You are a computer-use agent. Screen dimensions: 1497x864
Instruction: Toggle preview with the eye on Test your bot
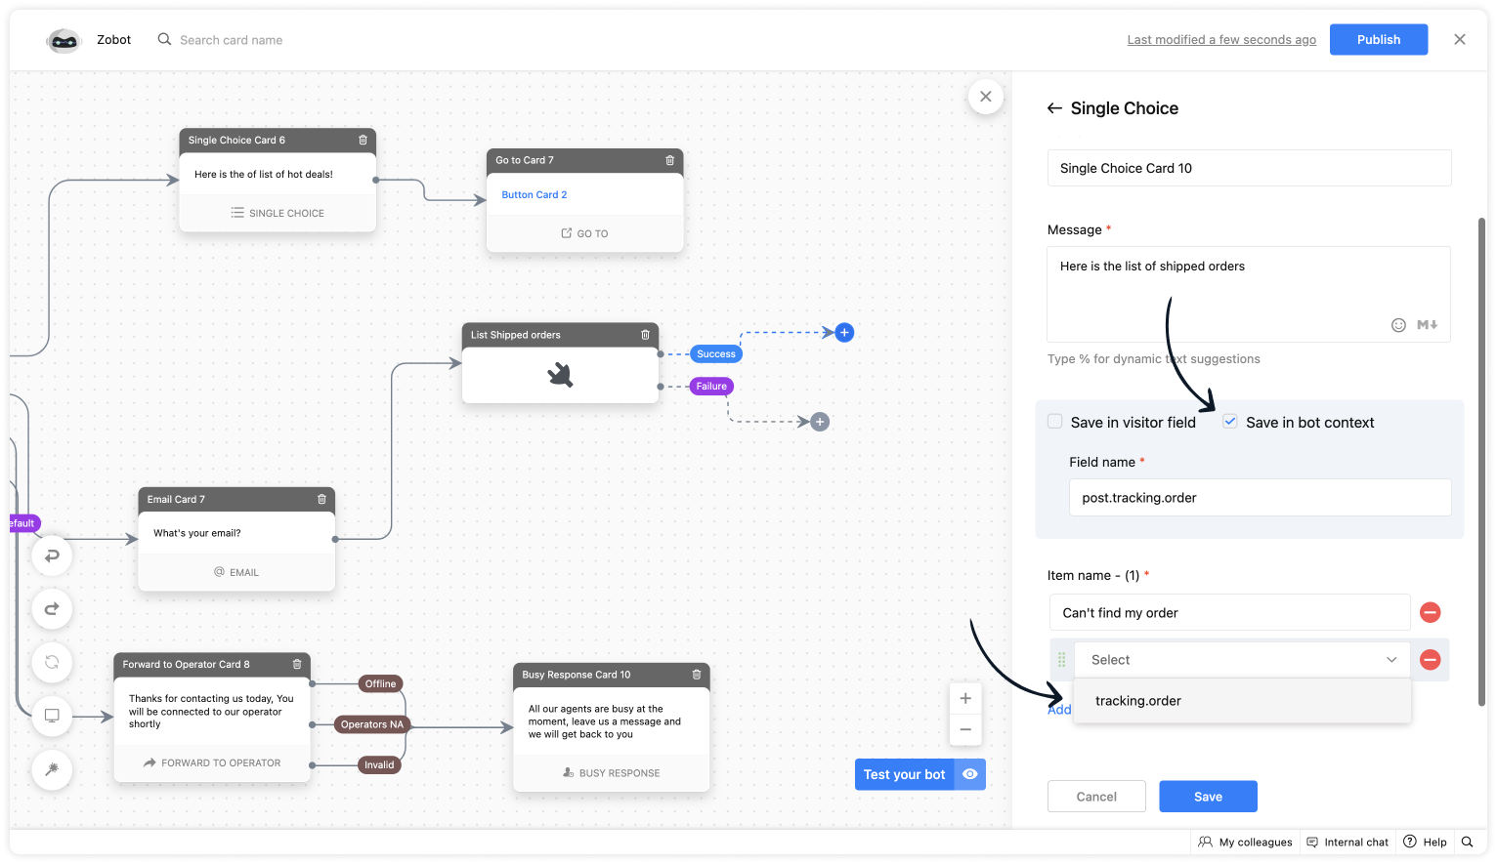(x=969, y=773)
